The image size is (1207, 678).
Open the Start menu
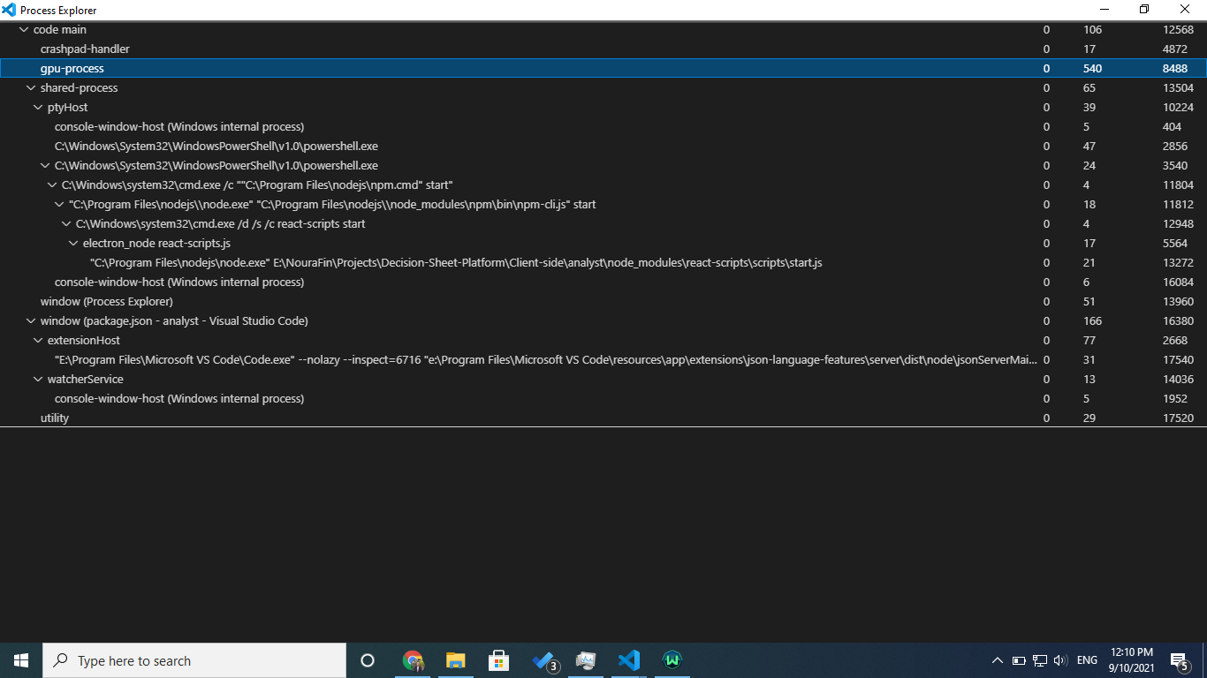pos(19,660)
